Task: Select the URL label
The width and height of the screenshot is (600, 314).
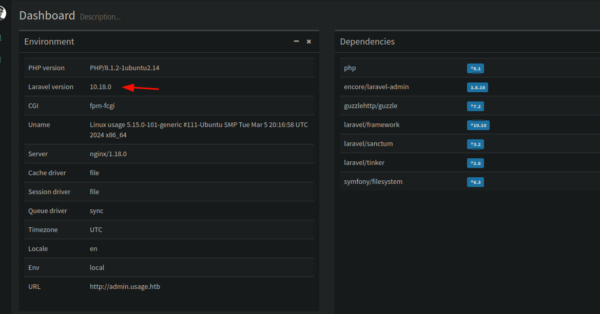Action: (34, 286)
